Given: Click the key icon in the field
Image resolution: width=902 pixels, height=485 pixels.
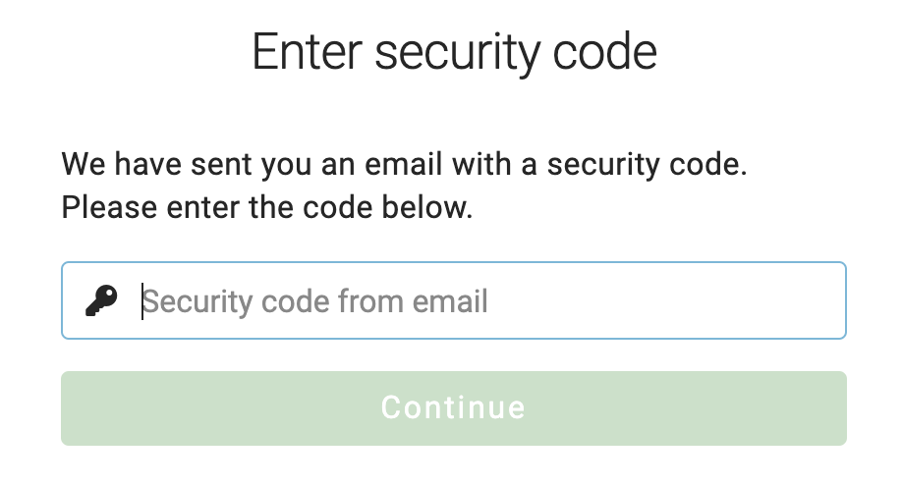Looking at the screenshot, I should [x=101, y=300].
